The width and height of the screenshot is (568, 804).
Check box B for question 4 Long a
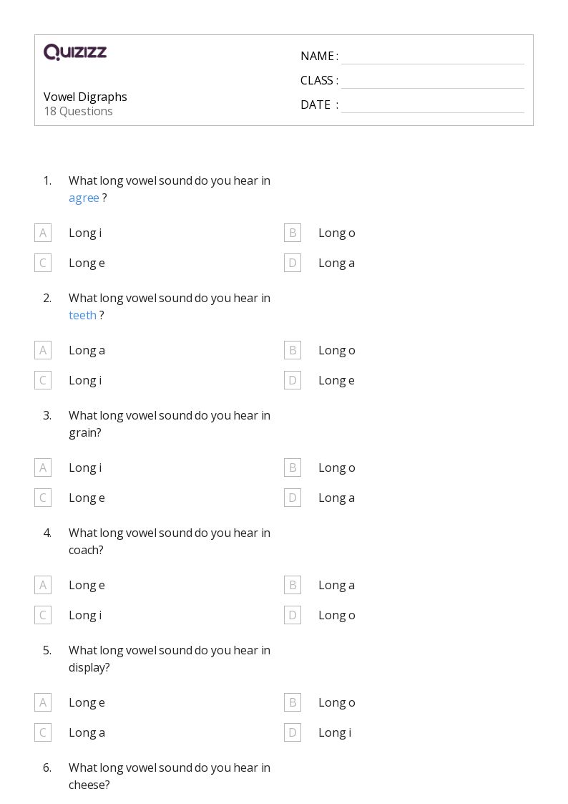293,585
